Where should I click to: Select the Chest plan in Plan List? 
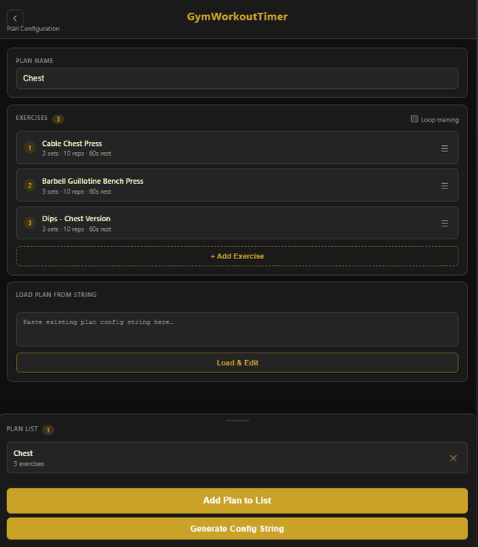[x=237, y=457]
